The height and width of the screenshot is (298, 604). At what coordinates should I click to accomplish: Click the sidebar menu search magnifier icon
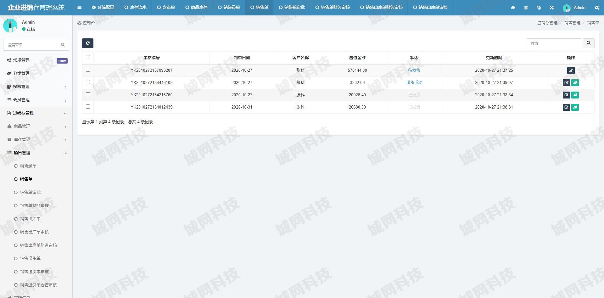(63, 45)
